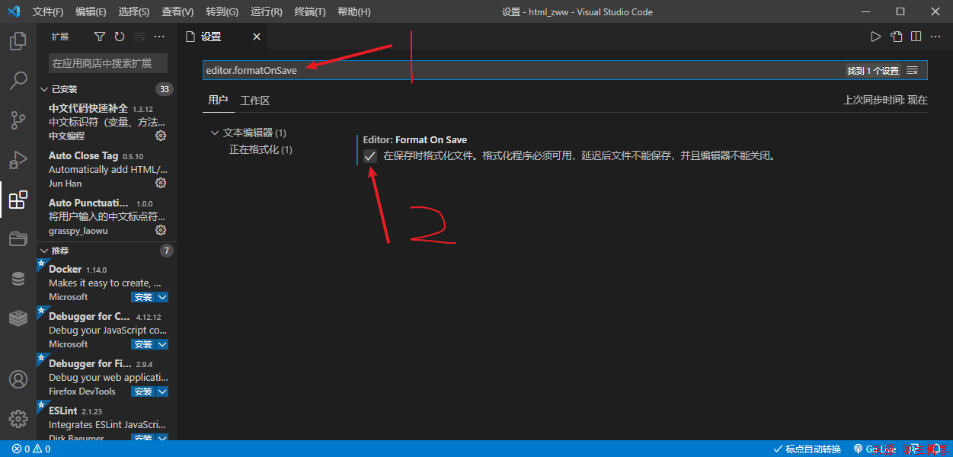Click the 找到 1 个设置 result count
This screenshot has width=953, height=457.
(x=873, y=70)
